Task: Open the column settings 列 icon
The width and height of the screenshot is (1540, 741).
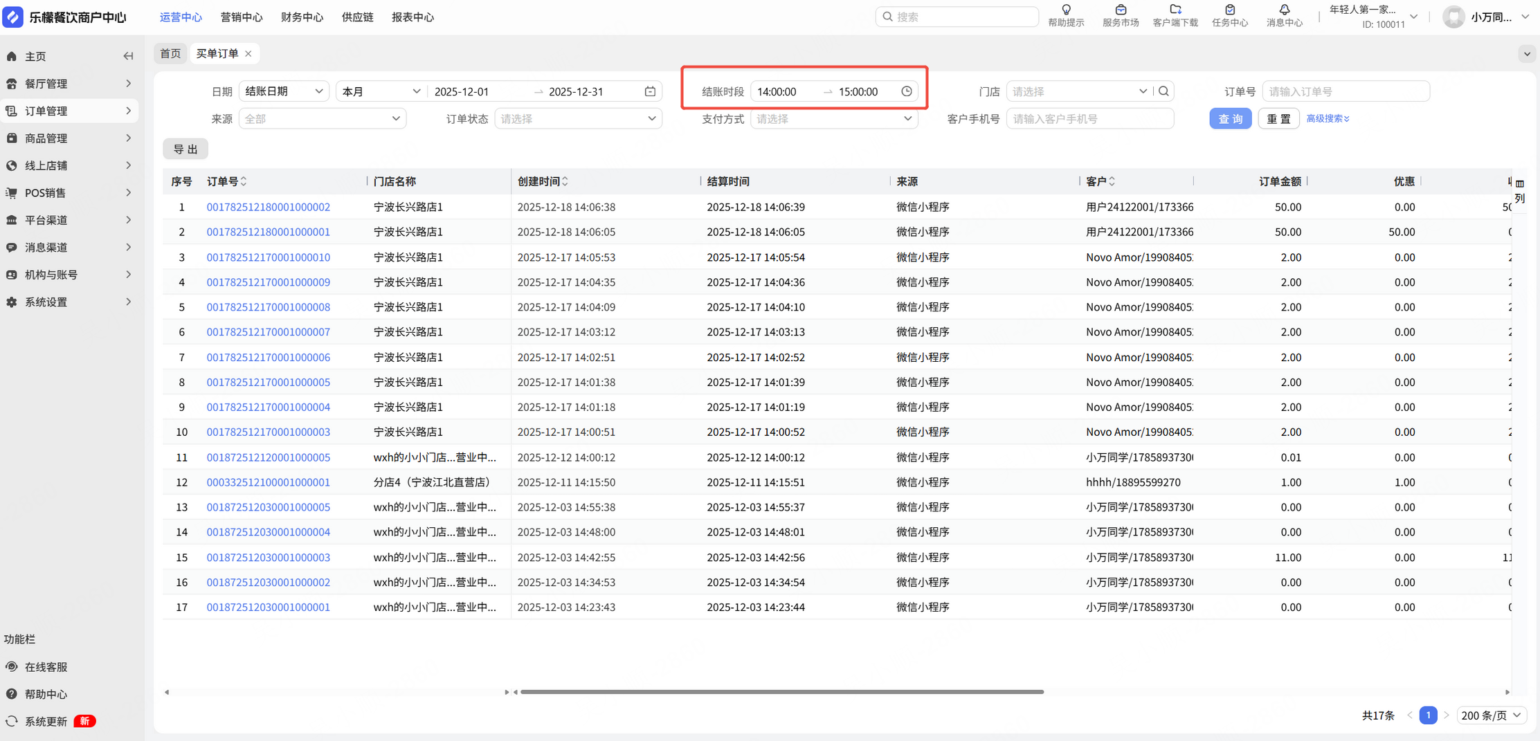Action: click(1519, 190)
